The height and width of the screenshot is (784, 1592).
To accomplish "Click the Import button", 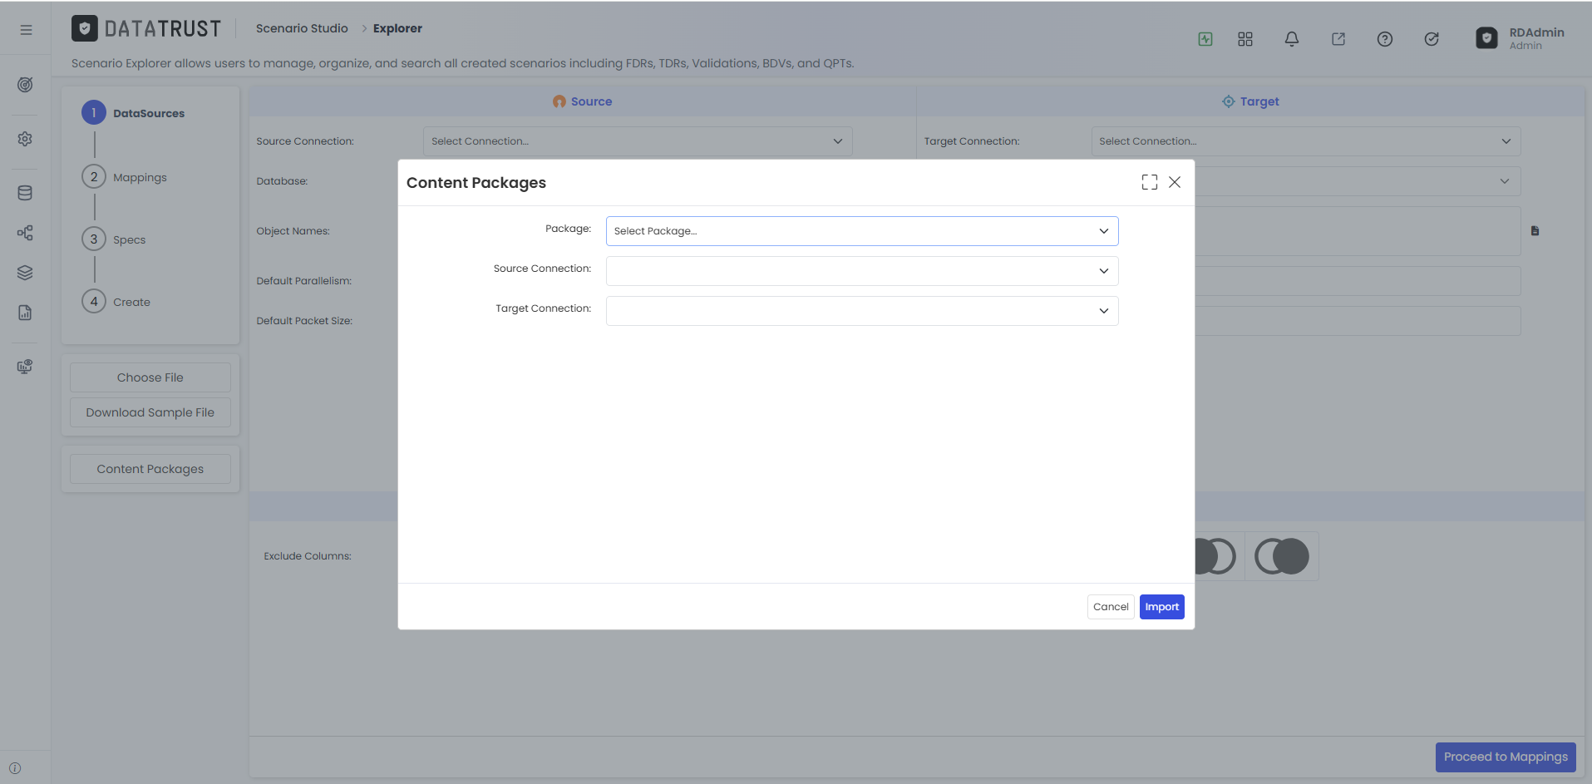I will click(1162, 607).
